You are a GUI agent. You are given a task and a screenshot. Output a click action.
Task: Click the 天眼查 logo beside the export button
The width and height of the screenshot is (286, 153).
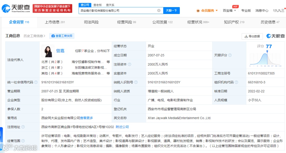pyautogui.click(x=275, y=36)
